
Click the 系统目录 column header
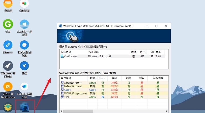coord(73,52)
